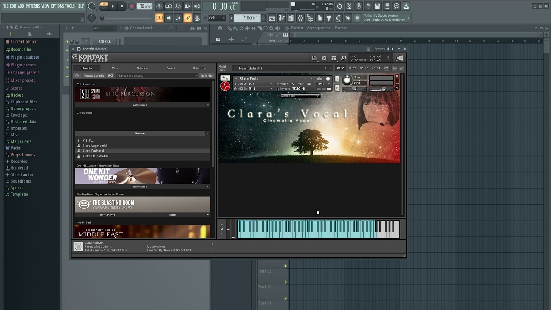
Task: Adjust the FL Studio master volume knob
Action: click(92, 6)
